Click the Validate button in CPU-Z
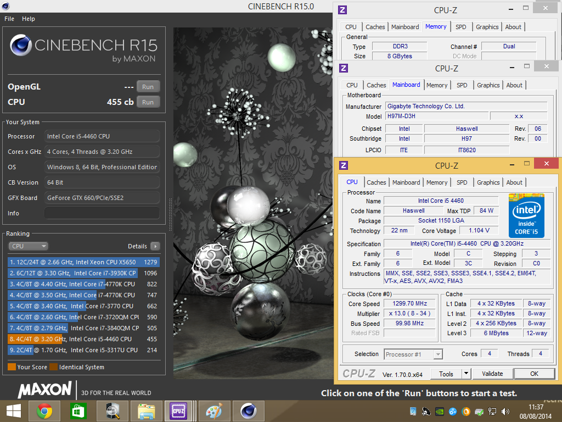The width and height of the screenshot is (562, 422). (x=492, y=374)
